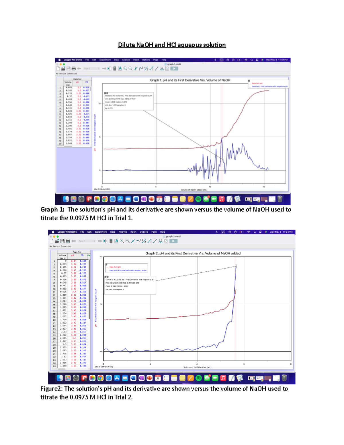Open Page selector dropdown in graph 1.cmbl window
Viewport: 344px width, 445px height.
(x=91, y=69)
